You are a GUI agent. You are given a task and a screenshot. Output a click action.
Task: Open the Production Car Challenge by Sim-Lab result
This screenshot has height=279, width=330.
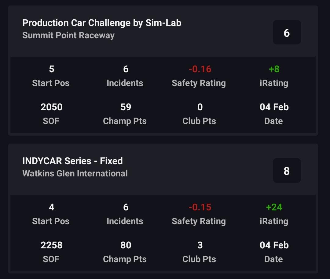(x=102, y=23)
